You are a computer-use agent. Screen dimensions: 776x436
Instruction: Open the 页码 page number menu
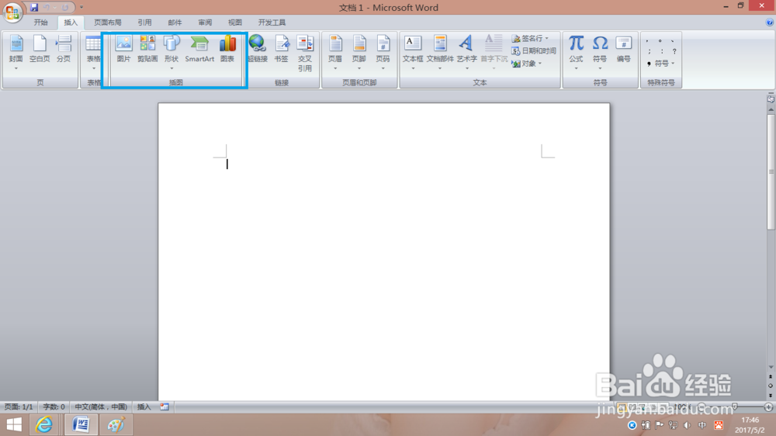tap(383, 53)
